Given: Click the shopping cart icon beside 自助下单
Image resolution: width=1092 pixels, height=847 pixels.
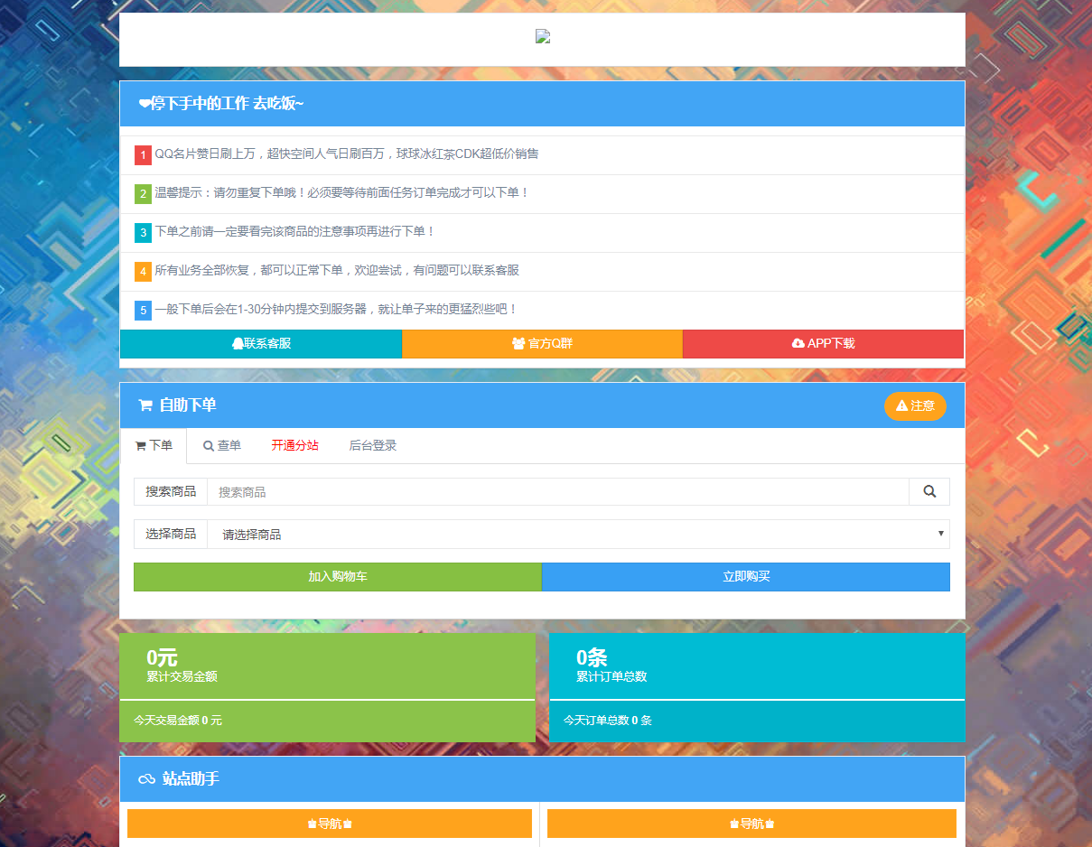Looking at the screenshot, I should pos(145,405).
